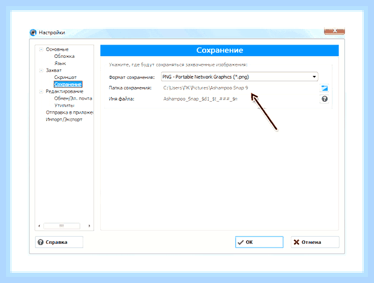Image resolution: width=374 pixels, height=283 pixels.
Task: Open Отправка в приложение settings
Action: point(69,113)
